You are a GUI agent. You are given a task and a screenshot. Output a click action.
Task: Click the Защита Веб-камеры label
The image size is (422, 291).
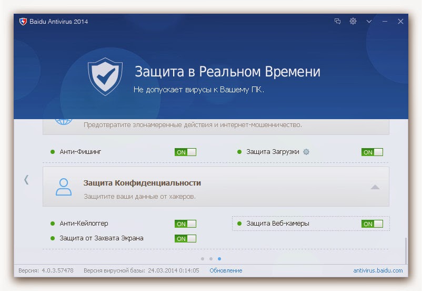click(x=277, y=224)
